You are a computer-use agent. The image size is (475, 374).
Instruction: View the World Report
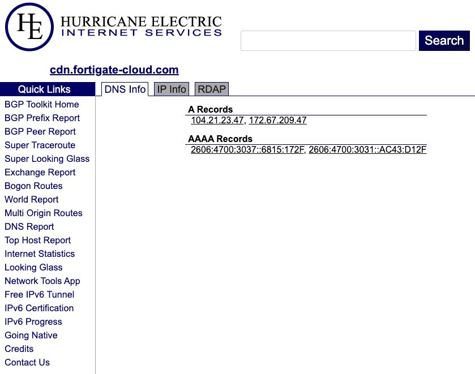(32, 200)
